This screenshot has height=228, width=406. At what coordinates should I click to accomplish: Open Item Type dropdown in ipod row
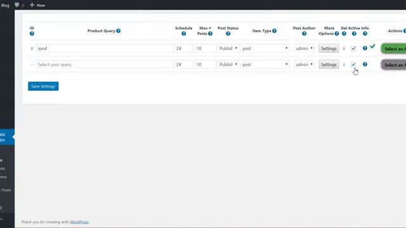point(265,48)
